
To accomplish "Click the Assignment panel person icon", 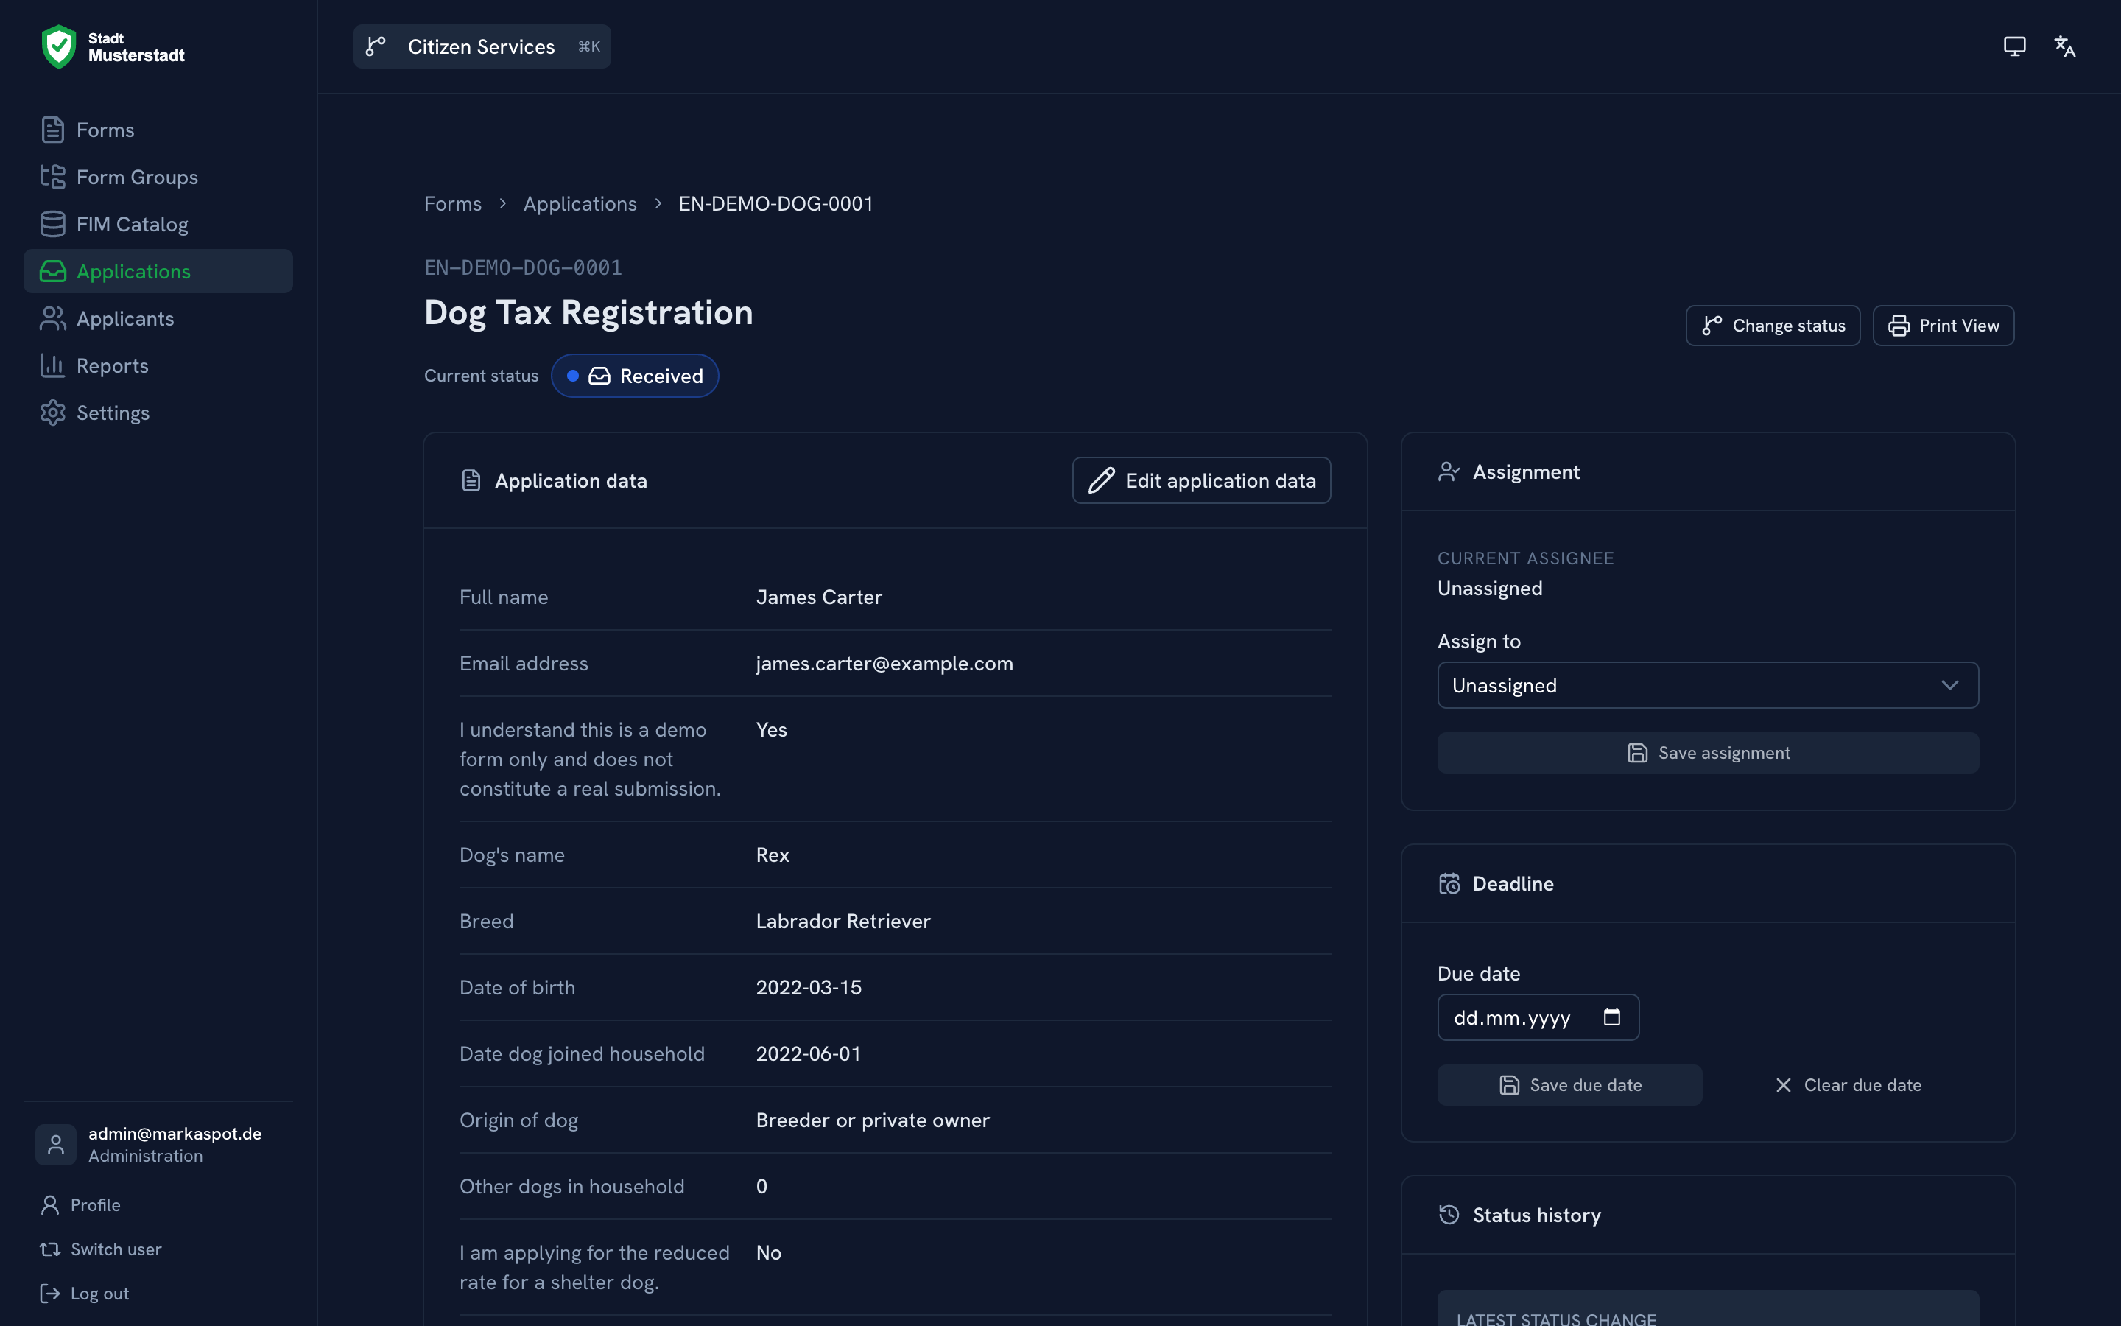I will click(x=1449, y=471).
